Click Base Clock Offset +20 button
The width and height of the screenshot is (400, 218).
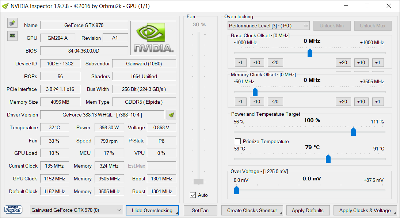click(x=343, y=62)
